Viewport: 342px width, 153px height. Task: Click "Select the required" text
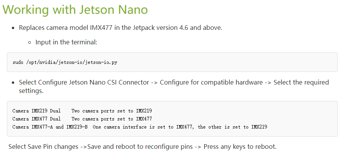pos(301,82)
